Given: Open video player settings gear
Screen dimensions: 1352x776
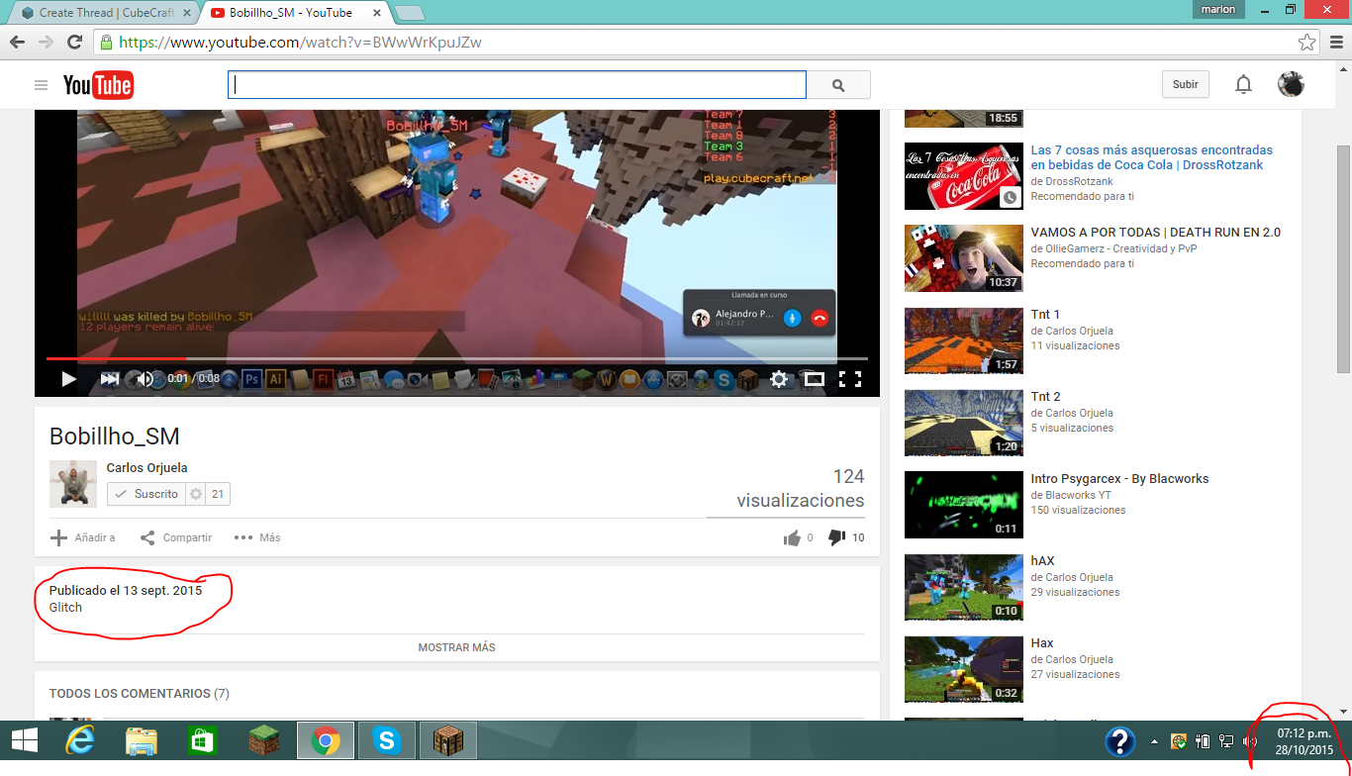Looking at the screenshot, I should (779, 378).
